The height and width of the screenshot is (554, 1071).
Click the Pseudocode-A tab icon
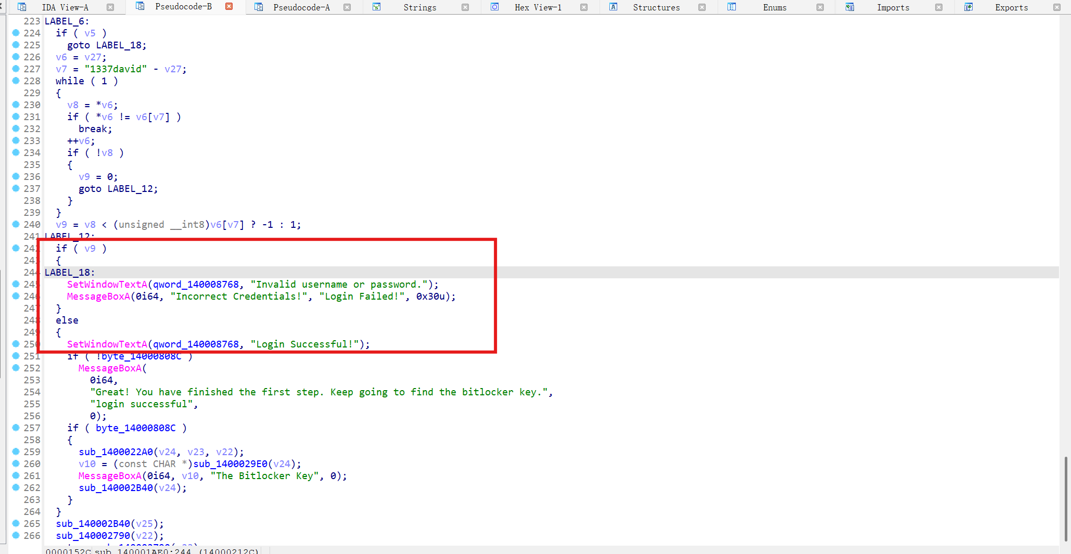[x=259, y=7]
